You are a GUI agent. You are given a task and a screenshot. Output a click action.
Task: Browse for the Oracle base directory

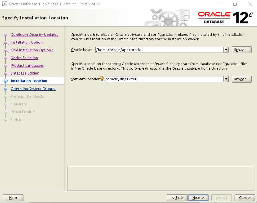[x=242, y=50]
